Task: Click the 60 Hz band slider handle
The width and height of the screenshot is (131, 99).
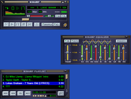Action: tap(82, 56)
